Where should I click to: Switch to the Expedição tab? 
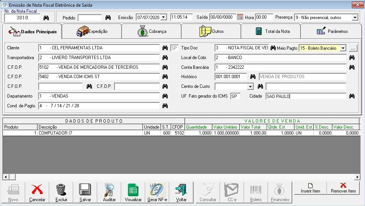(92, 31)
